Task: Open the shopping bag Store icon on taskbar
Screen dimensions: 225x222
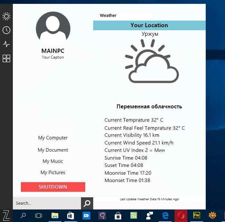Action: pos(118,216)
